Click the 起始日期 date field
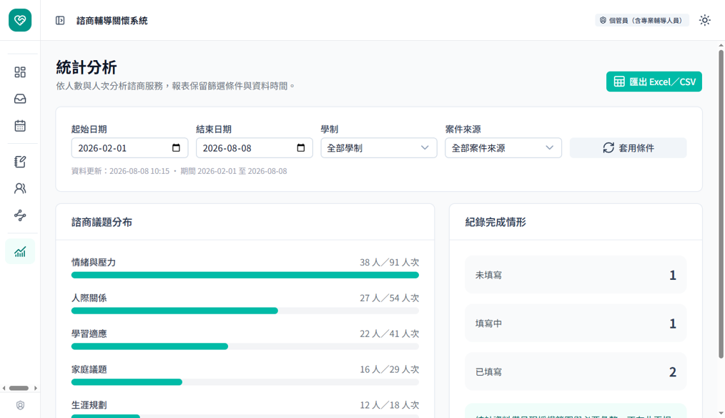Screen dimensions: 725x418 pyautogui.click(x=129, y=148)
